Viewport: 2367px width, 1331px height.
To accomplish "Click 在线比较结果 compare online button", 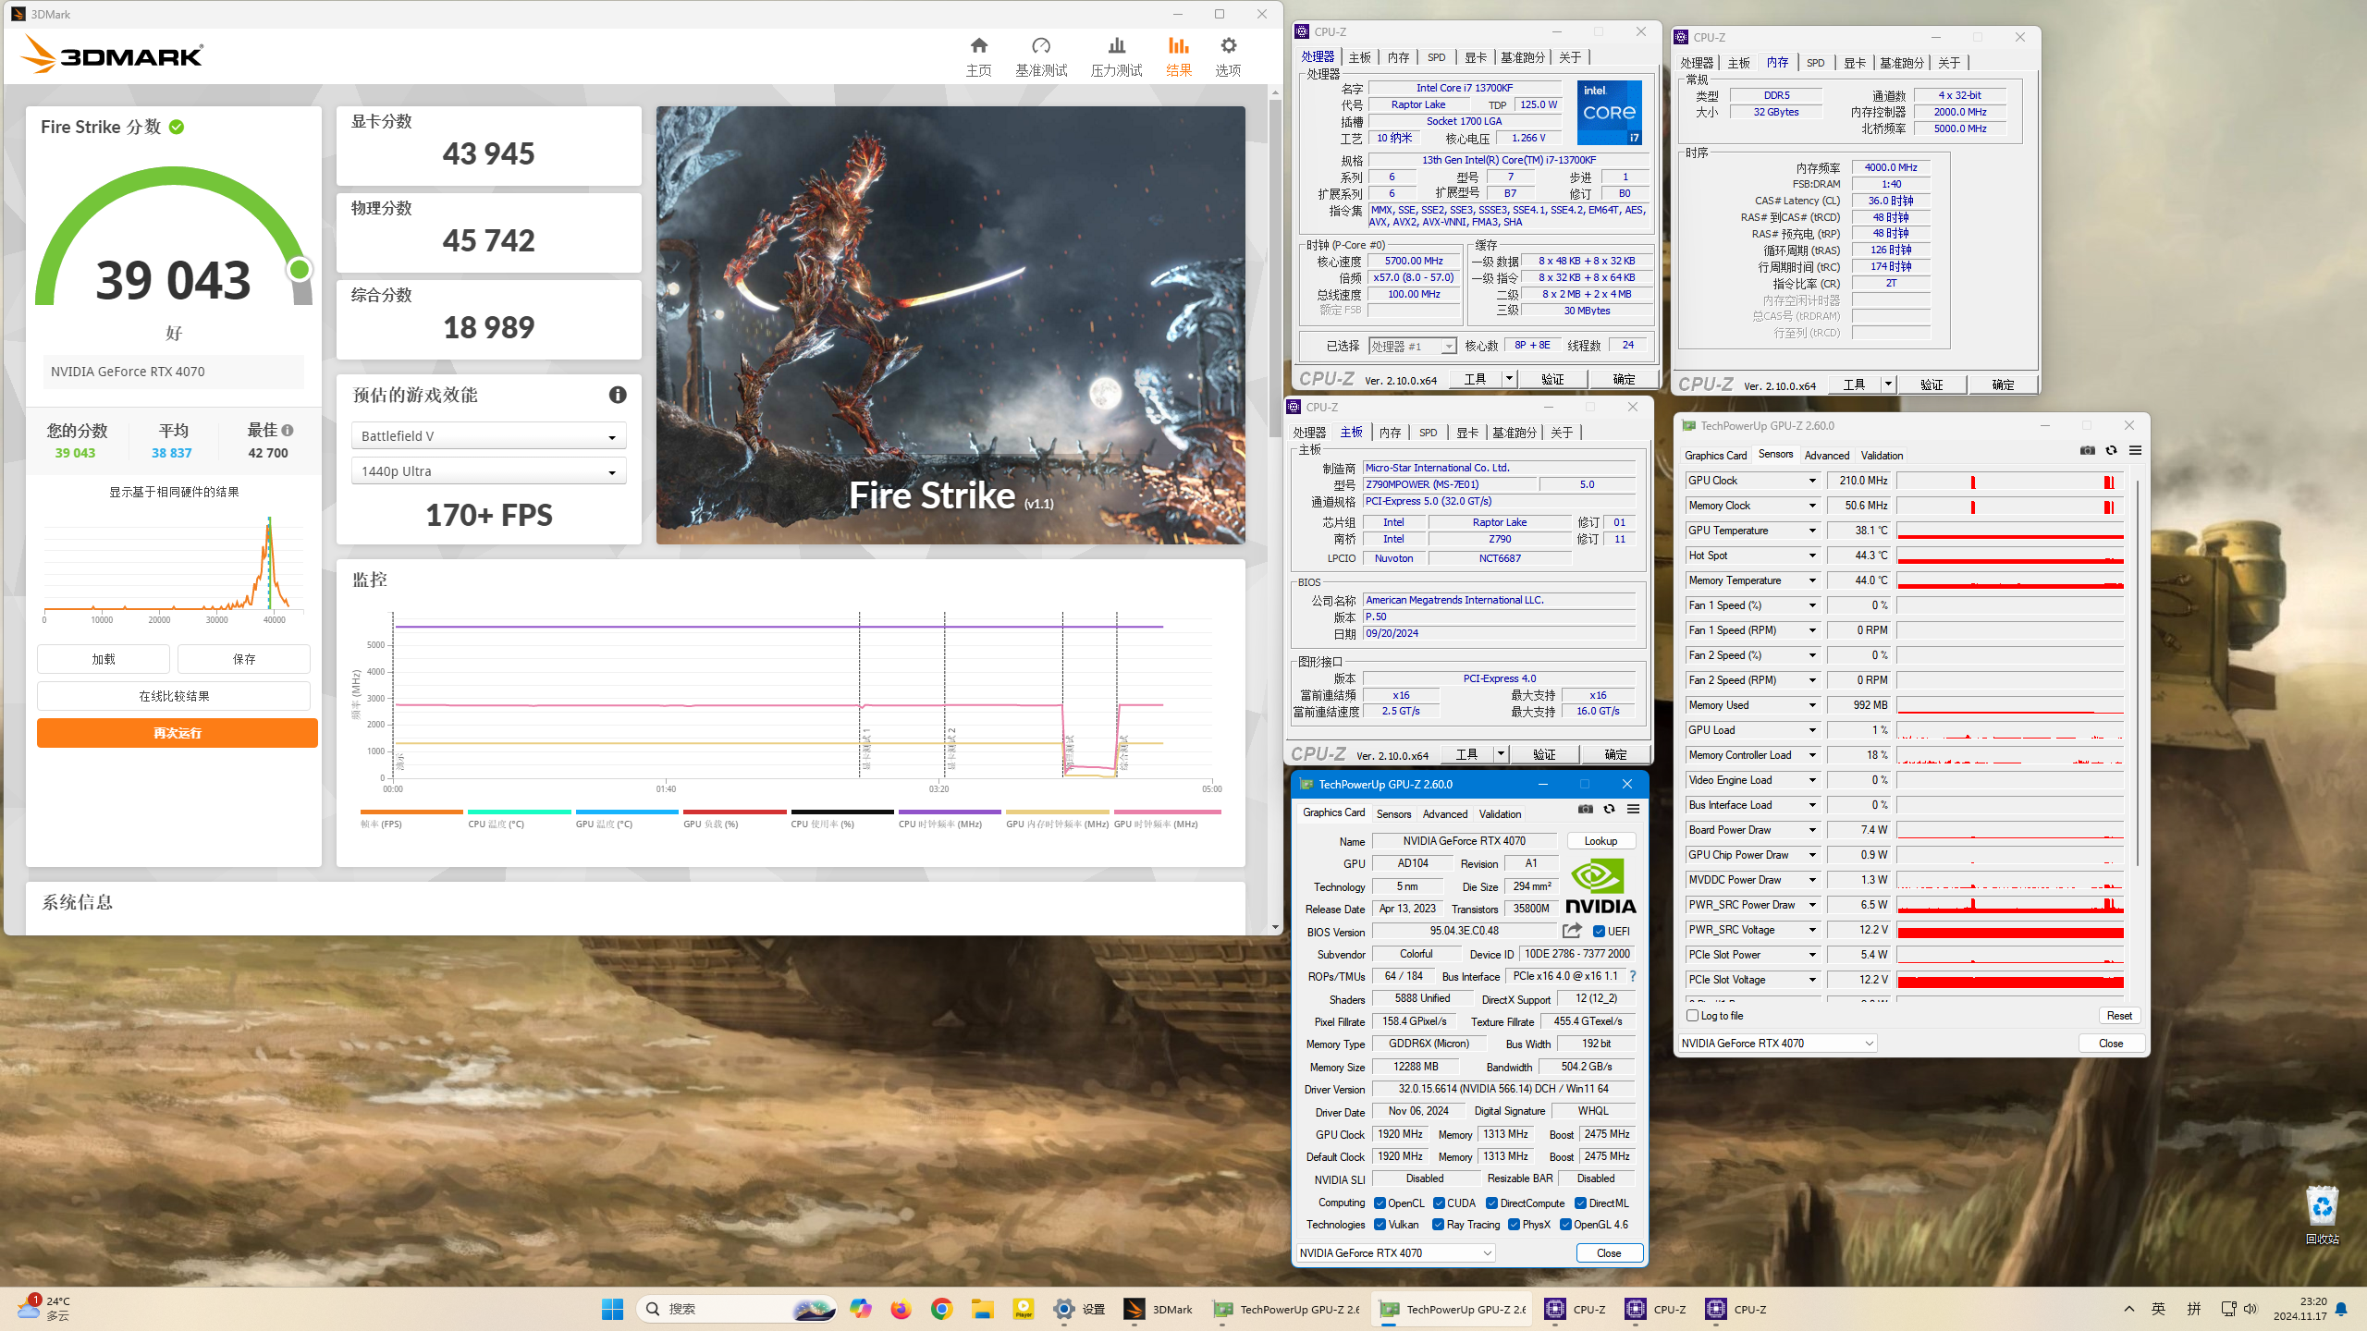I will [174, 696].
